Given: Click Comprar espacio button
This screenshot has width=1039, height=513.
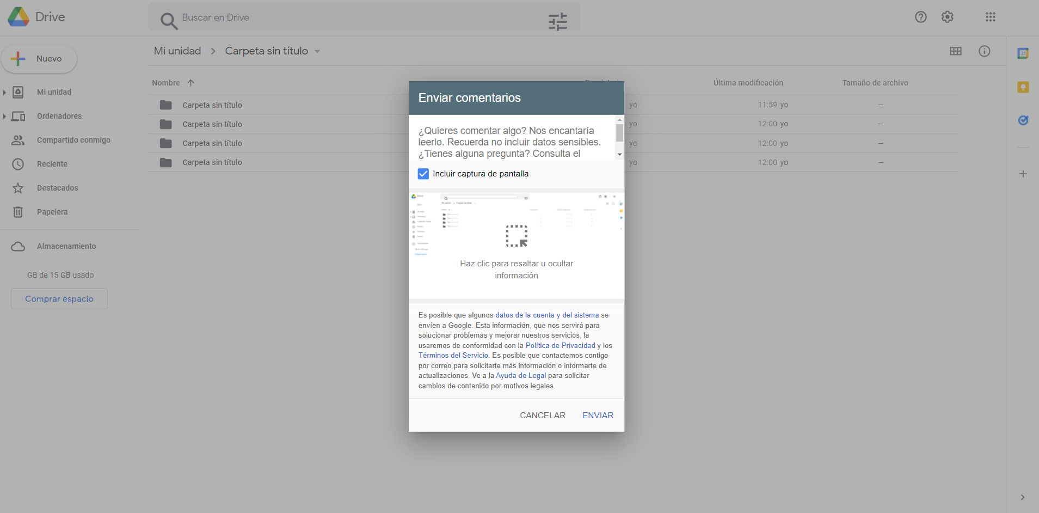Looking at the screenshot, I should point(59,299).
